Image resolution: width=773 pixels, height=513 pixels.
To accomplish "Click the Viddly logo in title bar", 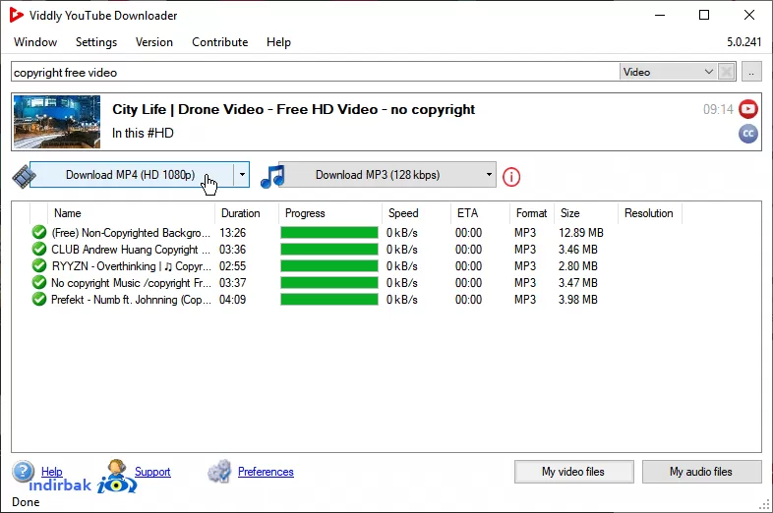I will click(17, 16).
